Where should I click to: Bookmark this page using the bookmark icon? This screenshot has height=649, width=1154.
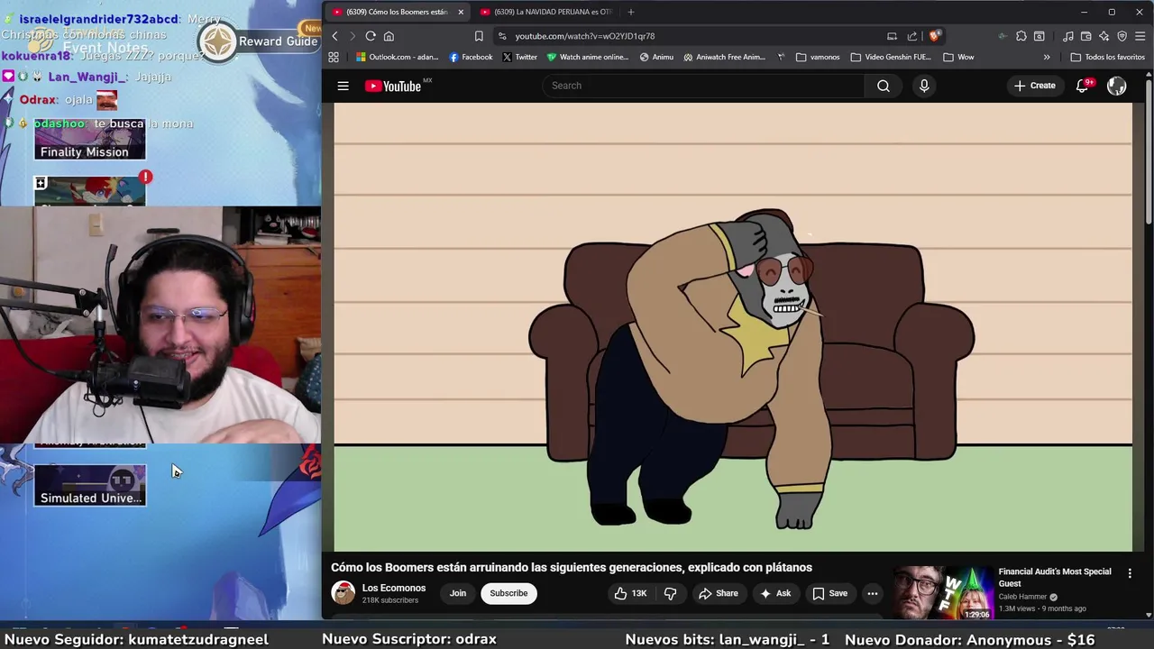(x=479, y=36)
